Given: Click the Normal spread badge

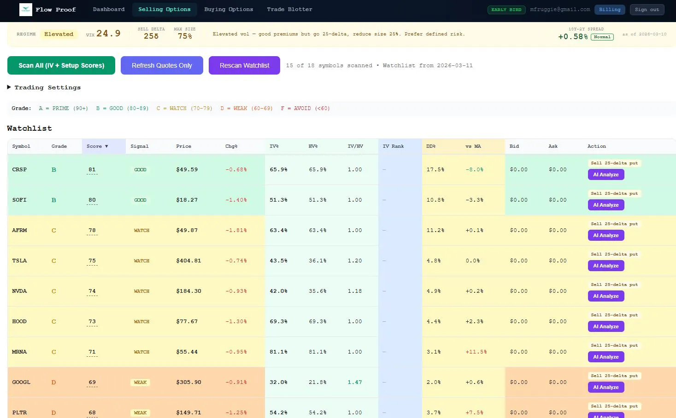Looking at the screenshot, I should pyautogui.click(x=602, y=37).
